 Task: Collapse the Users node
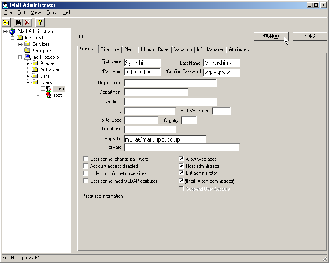(x=28, y=82)
